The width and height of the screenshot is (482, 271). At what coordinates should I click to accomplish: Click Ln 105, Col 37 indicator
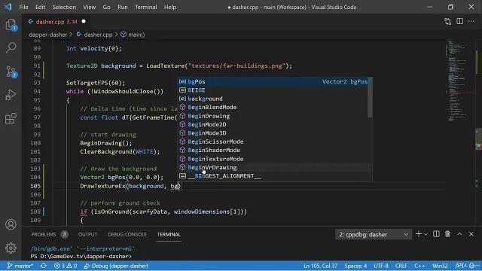pyautogui.click(x=320, y=266)
